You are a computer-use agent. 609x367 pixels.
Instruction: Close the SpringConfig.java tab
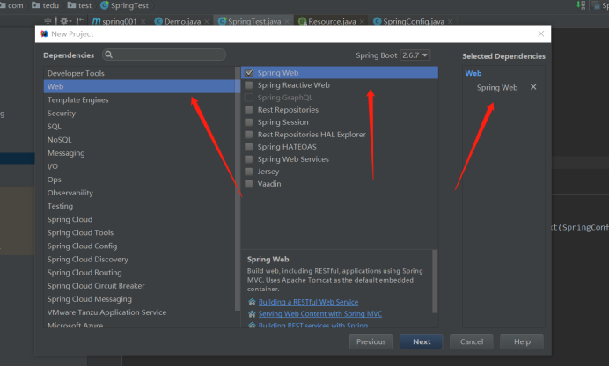click(x=450, y=21)
